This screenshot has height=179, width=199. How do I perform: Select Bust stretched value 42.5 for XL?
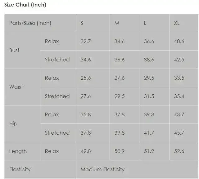[179, 60]
